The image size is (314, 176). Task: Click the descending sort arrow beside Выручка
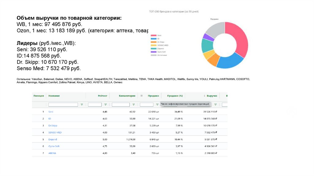tap(205, 96)
